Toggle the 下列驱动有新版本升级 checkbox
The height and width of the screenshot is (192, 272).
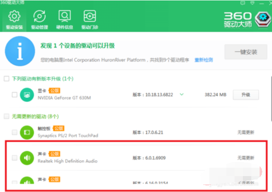(x=6, y=79)
